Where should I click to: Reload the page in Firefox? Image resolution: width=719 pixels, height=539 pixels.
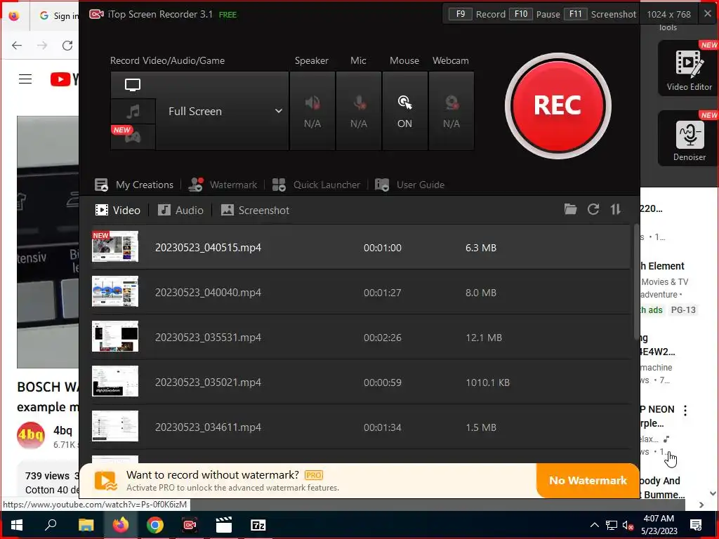coord(67,46)
